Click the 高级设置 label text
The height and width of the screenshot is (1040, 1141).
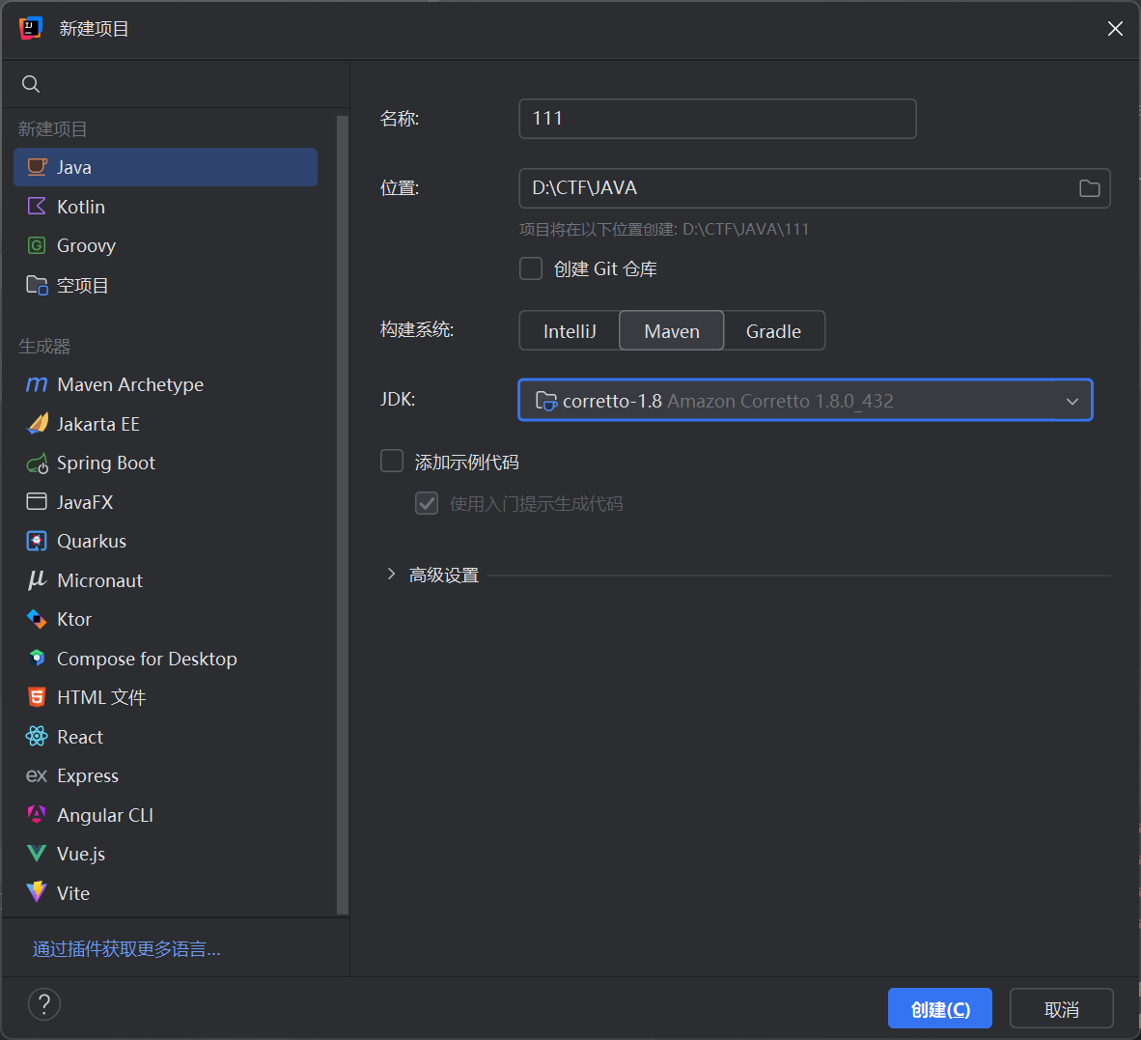point(444,575)
